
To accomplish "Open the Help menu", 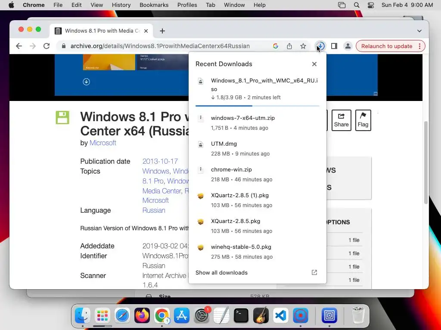I will coord(259,5).
